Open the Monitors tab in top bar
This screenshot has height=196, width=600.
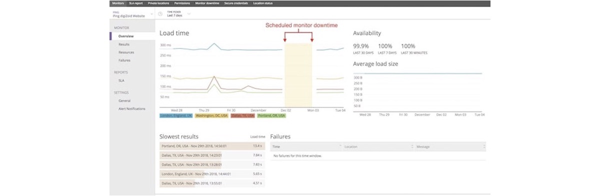coord(118,3)
